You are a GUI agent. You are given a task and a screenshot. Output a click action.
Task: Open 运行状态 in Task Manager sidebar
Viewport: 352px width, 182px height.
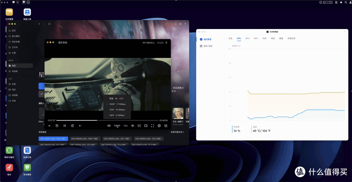[x=205, y=39]
